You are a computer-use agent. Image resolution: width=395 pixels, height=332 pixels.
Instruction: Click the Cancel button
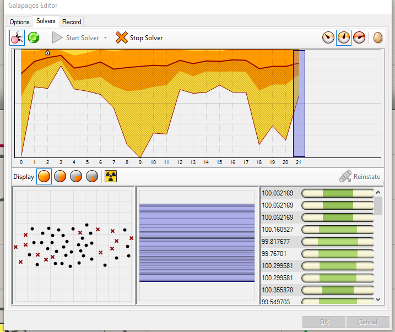click(x=368, y=322)
